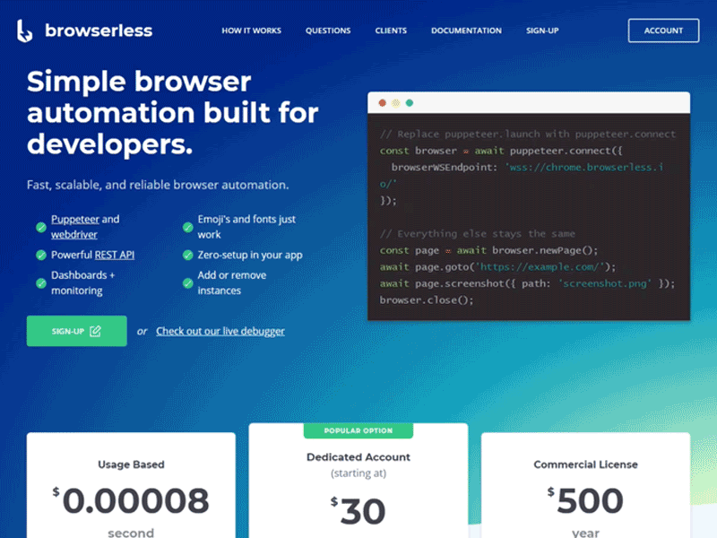Follow the Puppeteer link
717x538 pixels.
point(75,219)
